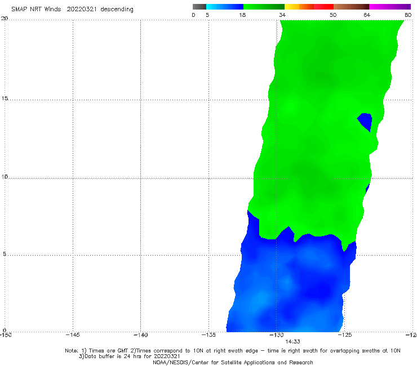
Task: Click the latitude label '5'
Action: click(x=5, y=254)
